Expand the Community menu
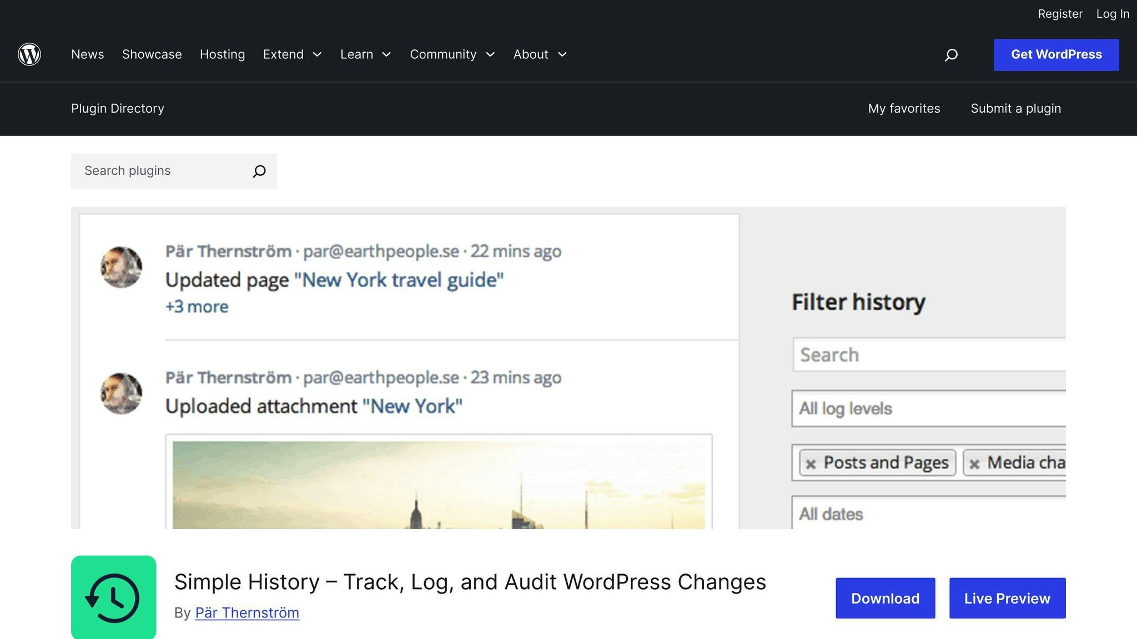 click(452, 54)
